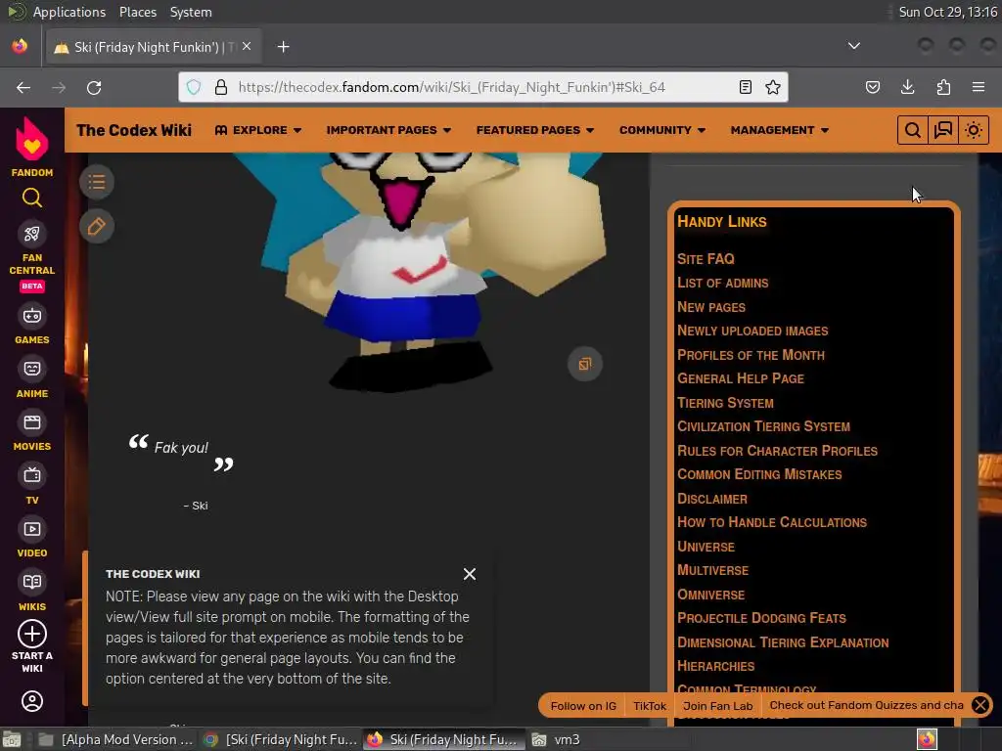The height and width of the screenshot is (751, 1002).
Task: Click the wiki search magnifier icon
Action: point(913,130)
